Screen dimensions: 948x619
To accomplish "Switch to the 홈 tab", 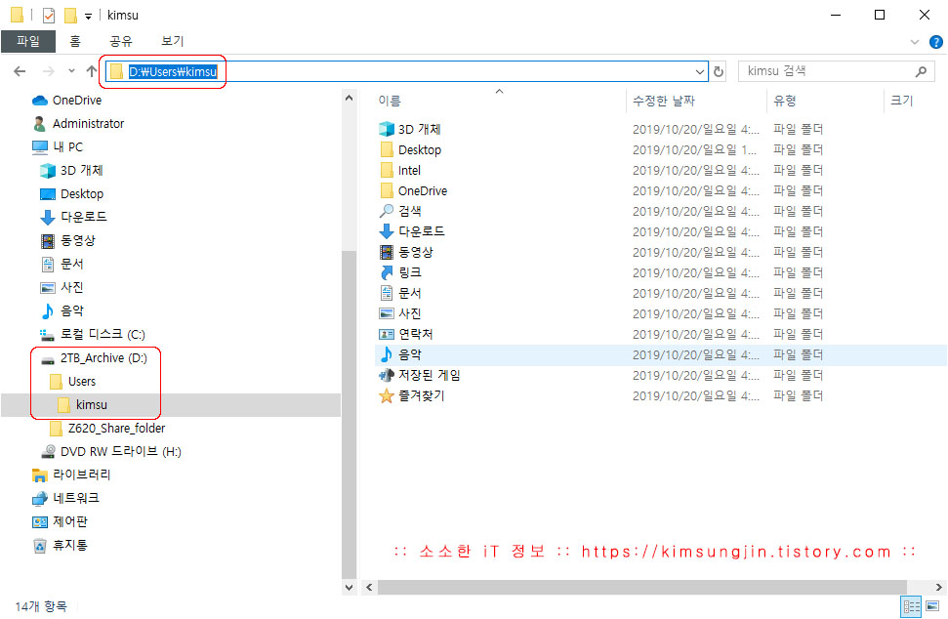I will point(75,41).
